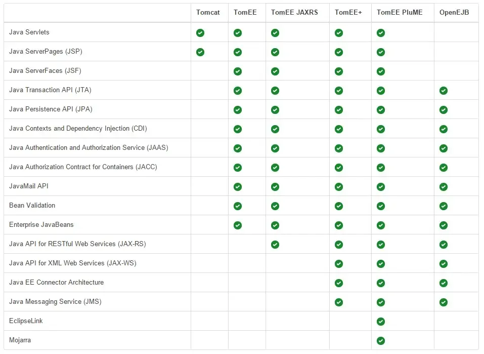
Task: Click the TomEE+ column header
Action: 345,13
